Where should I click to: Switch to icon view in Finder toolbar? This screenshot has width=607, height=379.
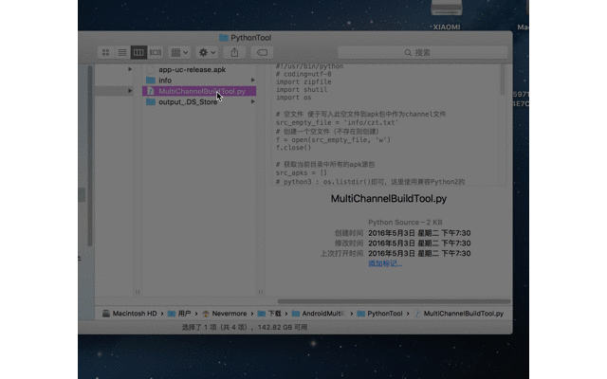(x=105, y=52)
